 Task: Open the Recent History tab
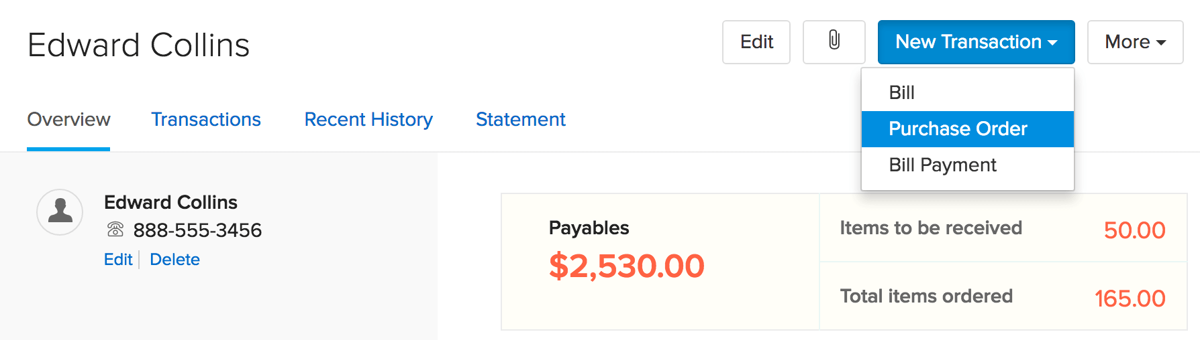click(368, 119)
